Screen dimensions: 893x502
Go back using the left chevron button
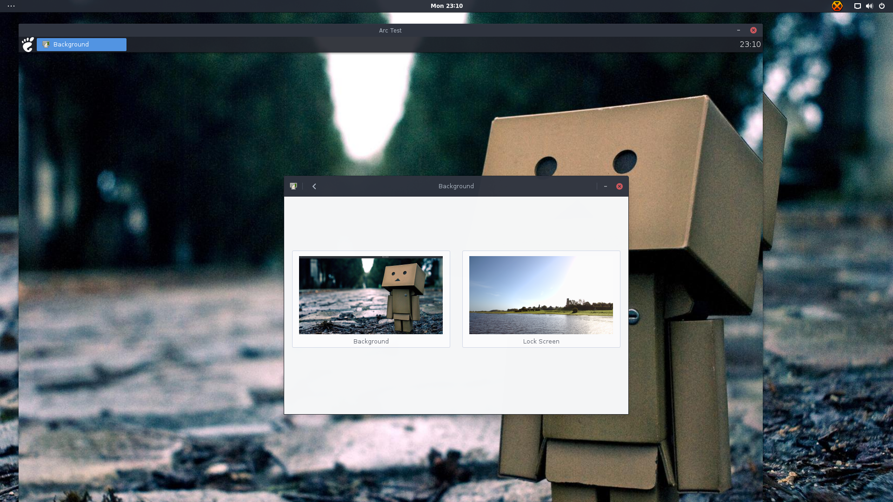click(x=314, y=186)
